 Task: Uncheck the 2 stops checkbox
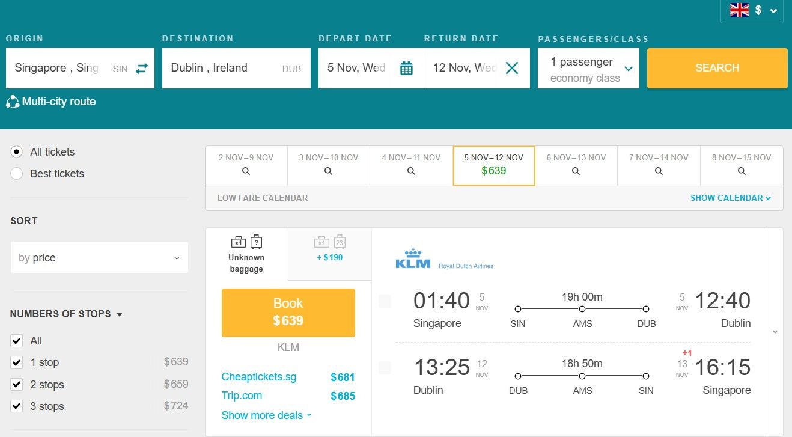(x=17, y=385)
